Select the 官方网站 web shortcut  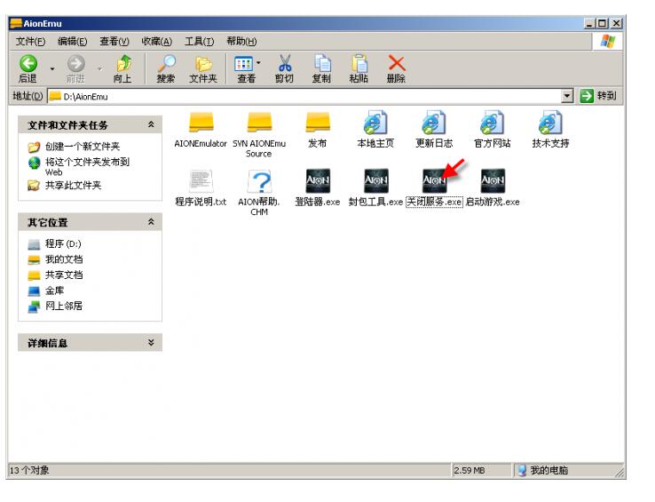click(493, 130)
